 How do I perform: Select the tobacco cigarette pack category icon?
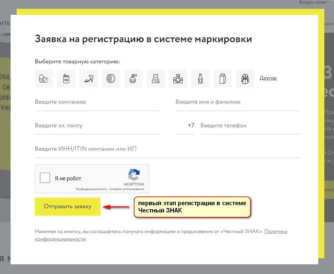66,79
